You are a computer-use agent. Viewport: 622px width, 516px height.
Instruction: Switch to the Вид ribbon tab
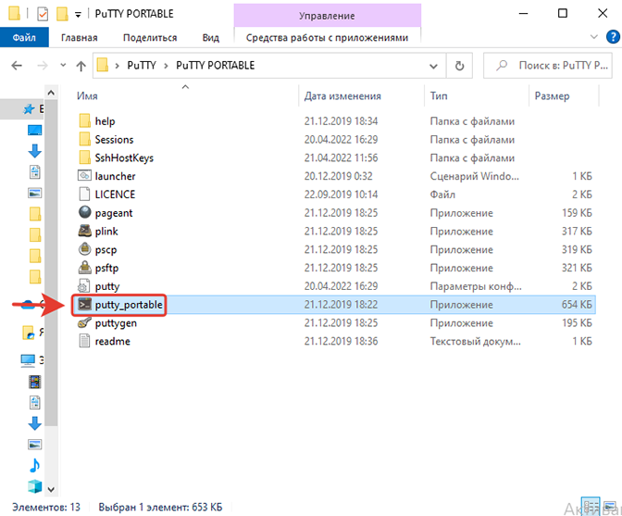(211, 37)
